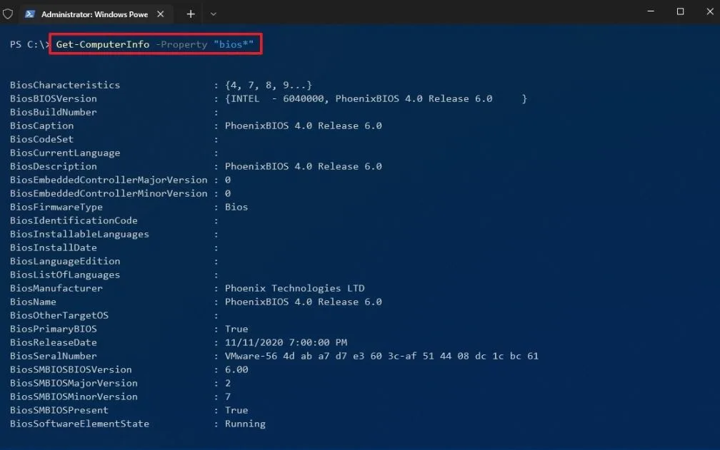The width and height of the screenshot is (720, 450).
Task: Click the Running state value
Action: [245, 424]
